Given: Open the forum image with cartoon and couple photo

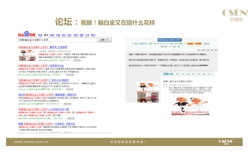Looking at the screenshot, I should click(148, 92).
